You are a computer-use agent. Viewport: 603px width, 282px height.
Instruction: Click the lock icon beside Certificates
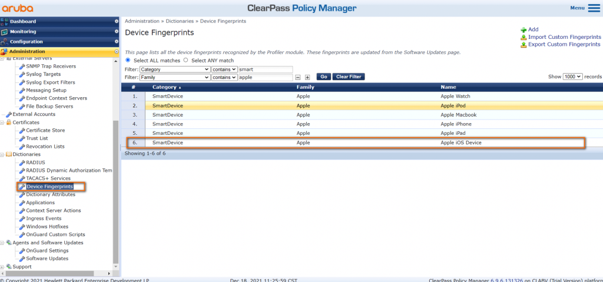[x=9, y=122]
